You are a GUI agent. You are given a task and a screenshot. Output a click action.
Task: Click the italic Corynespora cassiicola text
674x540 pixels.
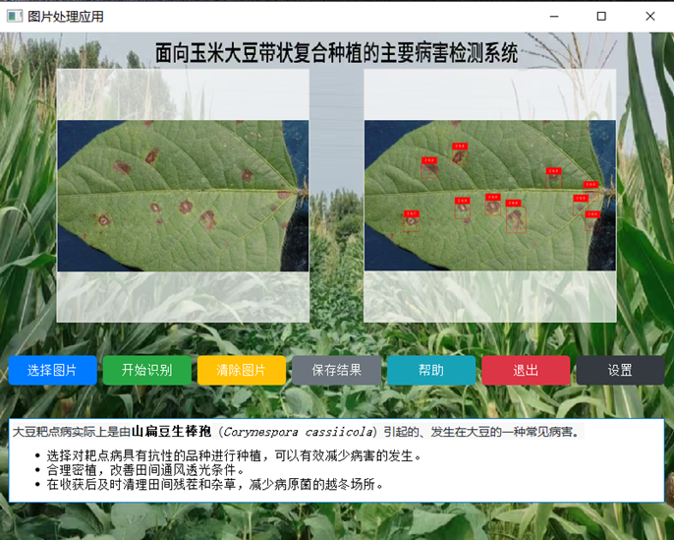click(298, 432)
